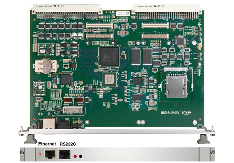
Task: Click the Ethernet port on front panel
Action: 50,154
